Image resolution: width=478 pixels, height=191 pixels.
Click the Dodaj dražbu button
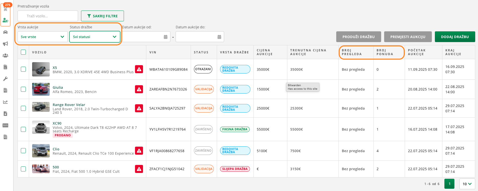(455, 37)
